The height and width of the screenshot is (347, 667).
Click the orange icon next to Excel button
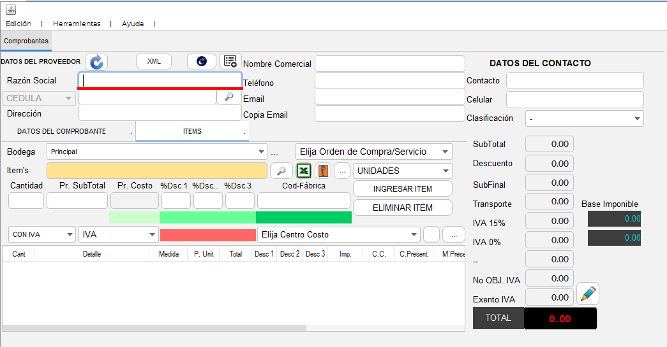324,171
